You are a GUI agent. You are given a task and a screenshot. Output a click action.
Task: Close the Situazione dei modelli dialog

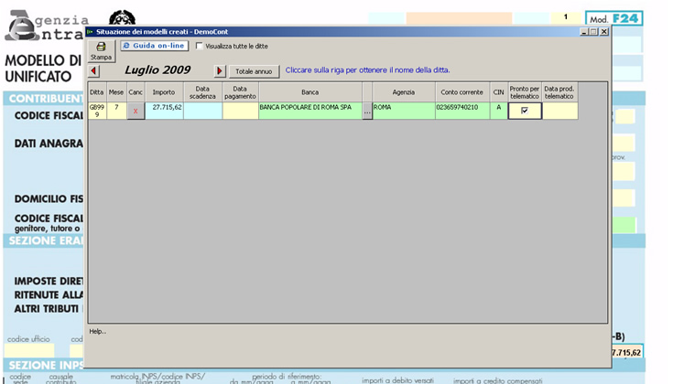pyautogui.click(x=604, y=31)
